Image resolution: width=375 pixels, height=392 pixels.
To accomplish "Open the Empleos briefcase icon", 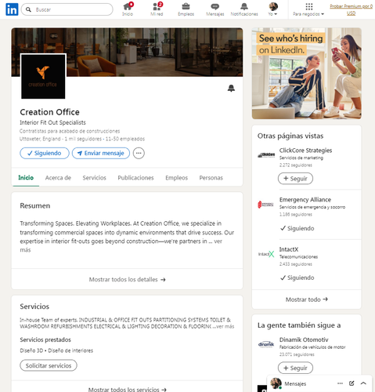I will pos(186,9).
